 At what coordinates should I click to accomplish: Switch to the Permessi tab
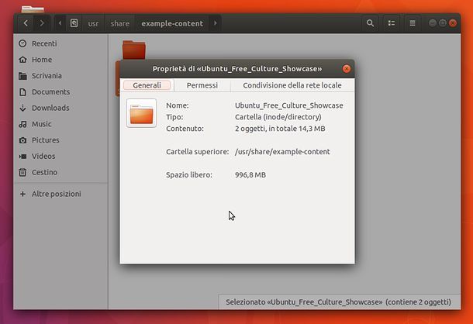click(x=202, y=85)
